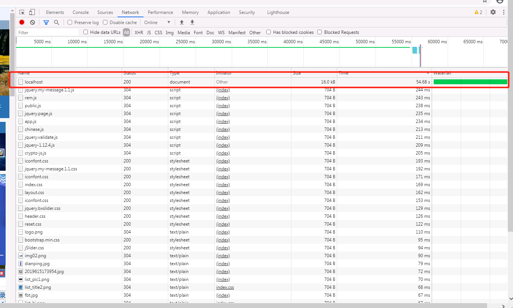Check the Hide data URLs option
The image size is (513, 308).
pyautogui.click(x=86, y=32)
